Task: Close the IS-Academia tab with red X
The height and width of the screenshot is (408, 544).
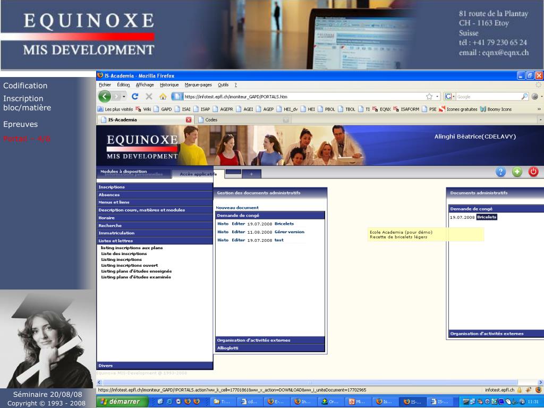Action: (189, 120)
